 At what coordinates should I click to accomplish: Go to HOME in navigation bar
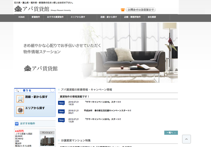21,17
